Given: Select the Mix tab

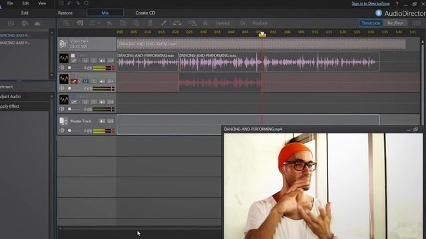Looking at the screenshot, I should (105, 13).
